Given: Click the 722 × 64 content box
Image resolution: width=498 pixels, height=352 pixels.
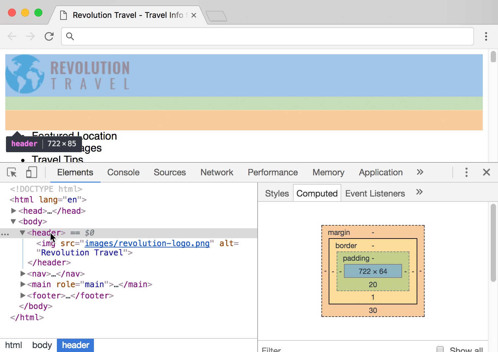Looking at the screenshot, I should [x=373, y=271].
